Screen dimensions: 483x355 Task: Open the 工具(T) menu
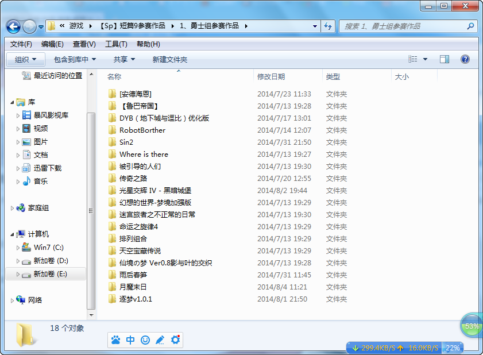(116, 44)
